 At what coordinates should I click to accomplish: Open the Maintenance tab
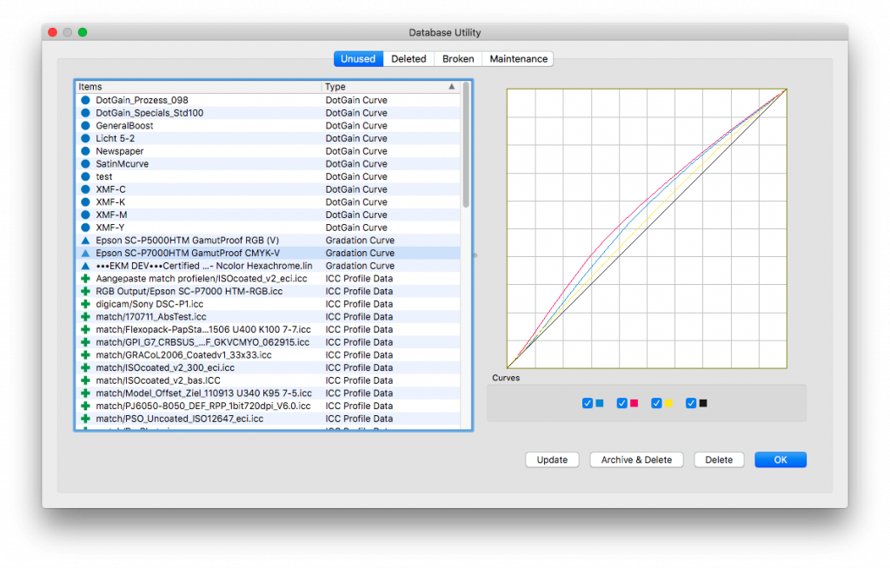(517, 58)
